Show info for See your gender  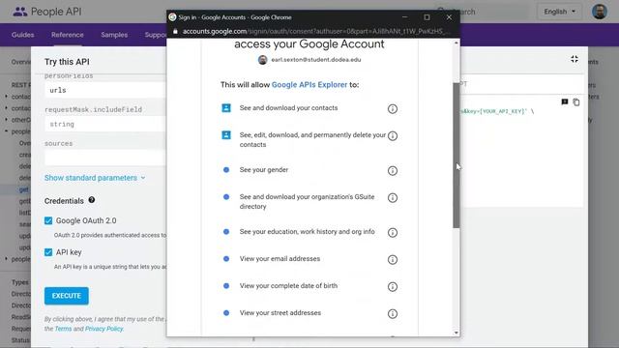tap(392, 171)
